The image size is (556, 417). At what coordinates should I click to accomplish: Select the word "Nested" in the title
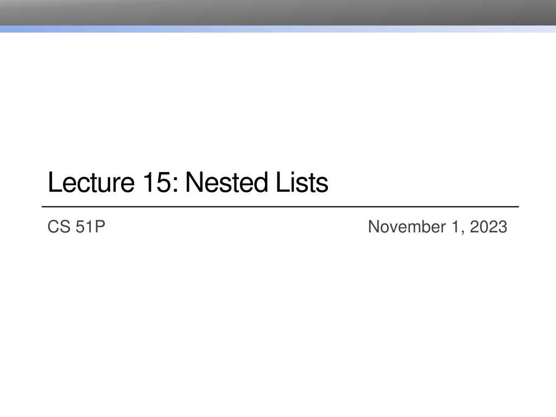click(x=227, y=183)
